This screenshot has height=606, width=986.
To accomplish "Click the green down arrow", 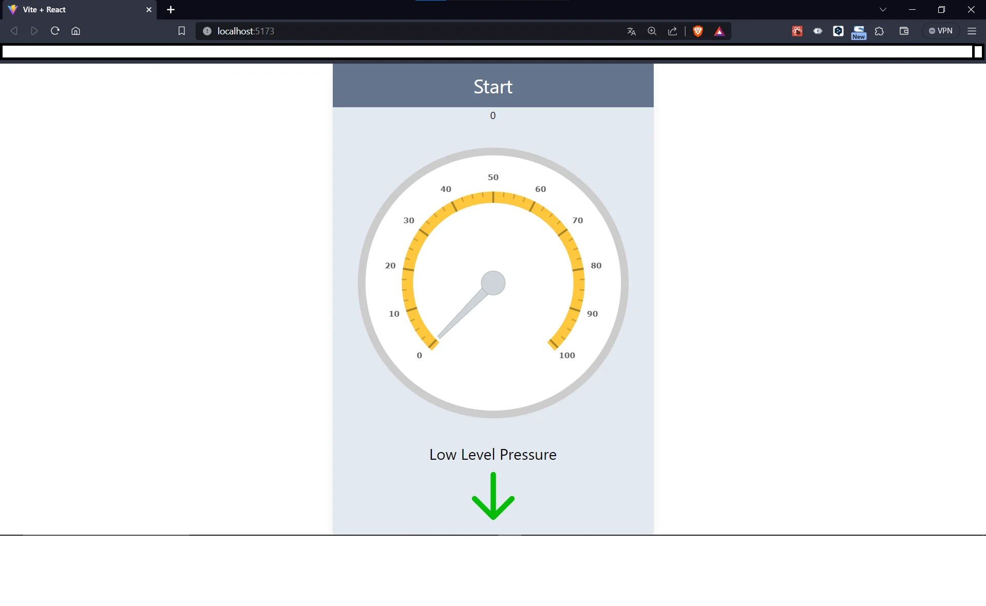I will click(x=493, y=496).
